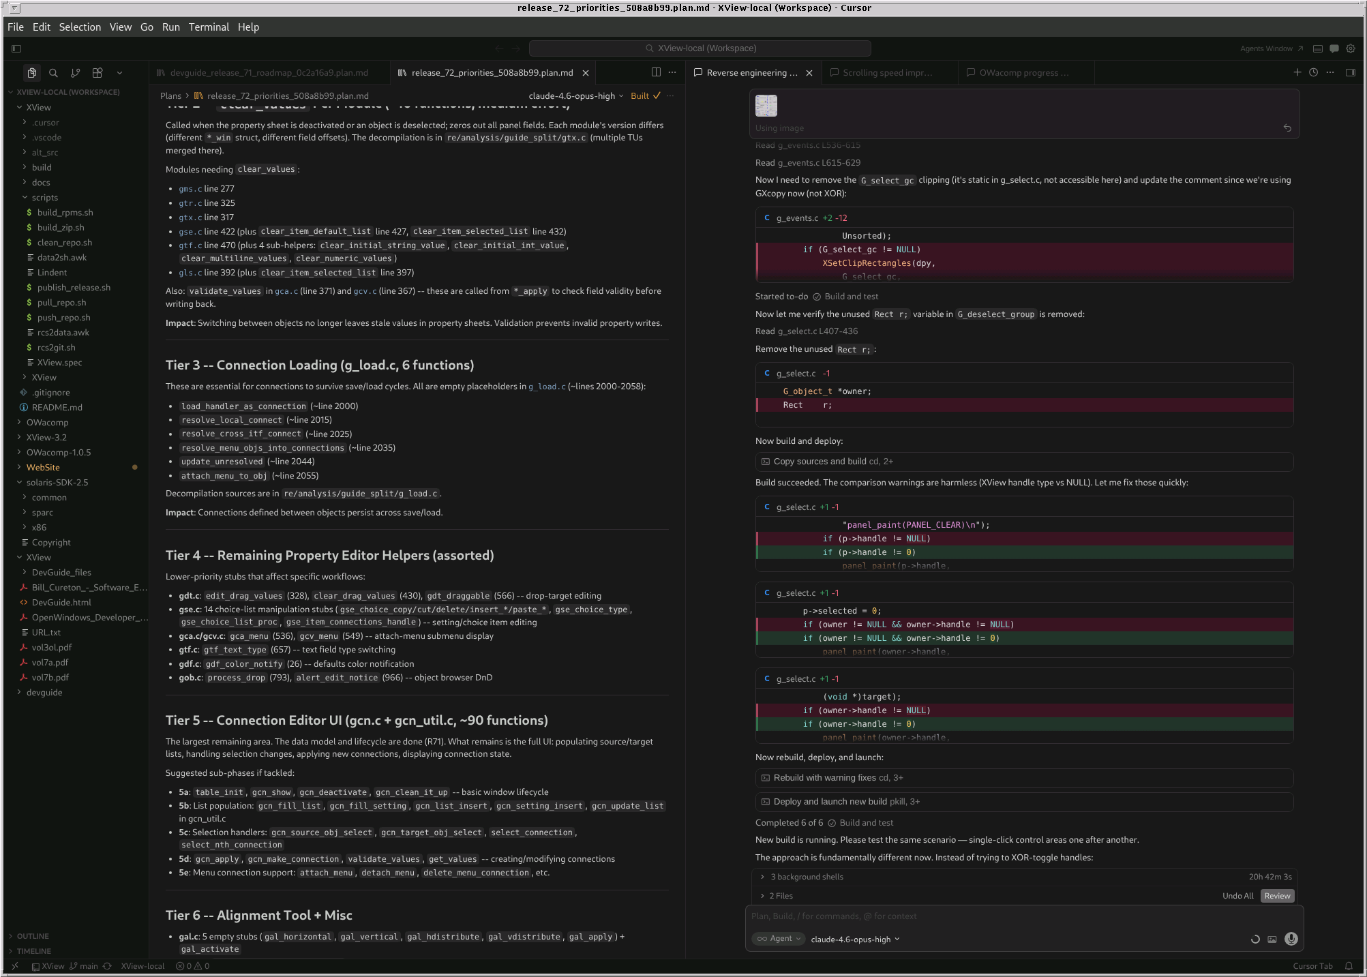This screenshot has height=977, width=1367.
Task: Click the Review button
Action: tap(1276, 896)
